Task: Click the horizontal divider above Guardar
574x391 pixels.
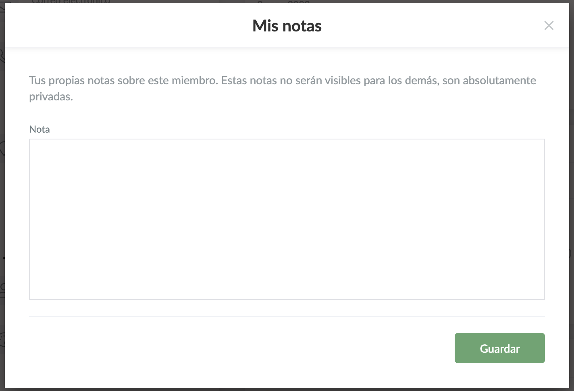Action: 287,316
